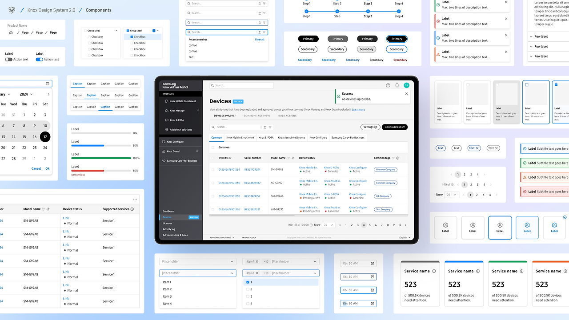
Task: Open the calendar icon in the date field
Action: (48, 84)
